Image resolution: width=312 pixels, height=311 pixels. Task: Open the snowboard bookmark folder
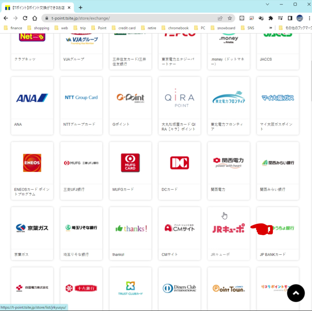point(223,28)
